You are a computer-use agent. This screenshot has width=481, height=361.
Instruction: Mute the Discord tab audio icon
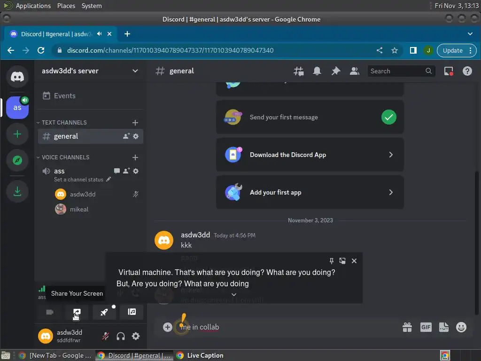coord(100,34)
